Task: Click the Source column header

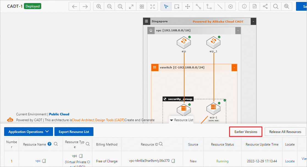Action: point(193,144)
